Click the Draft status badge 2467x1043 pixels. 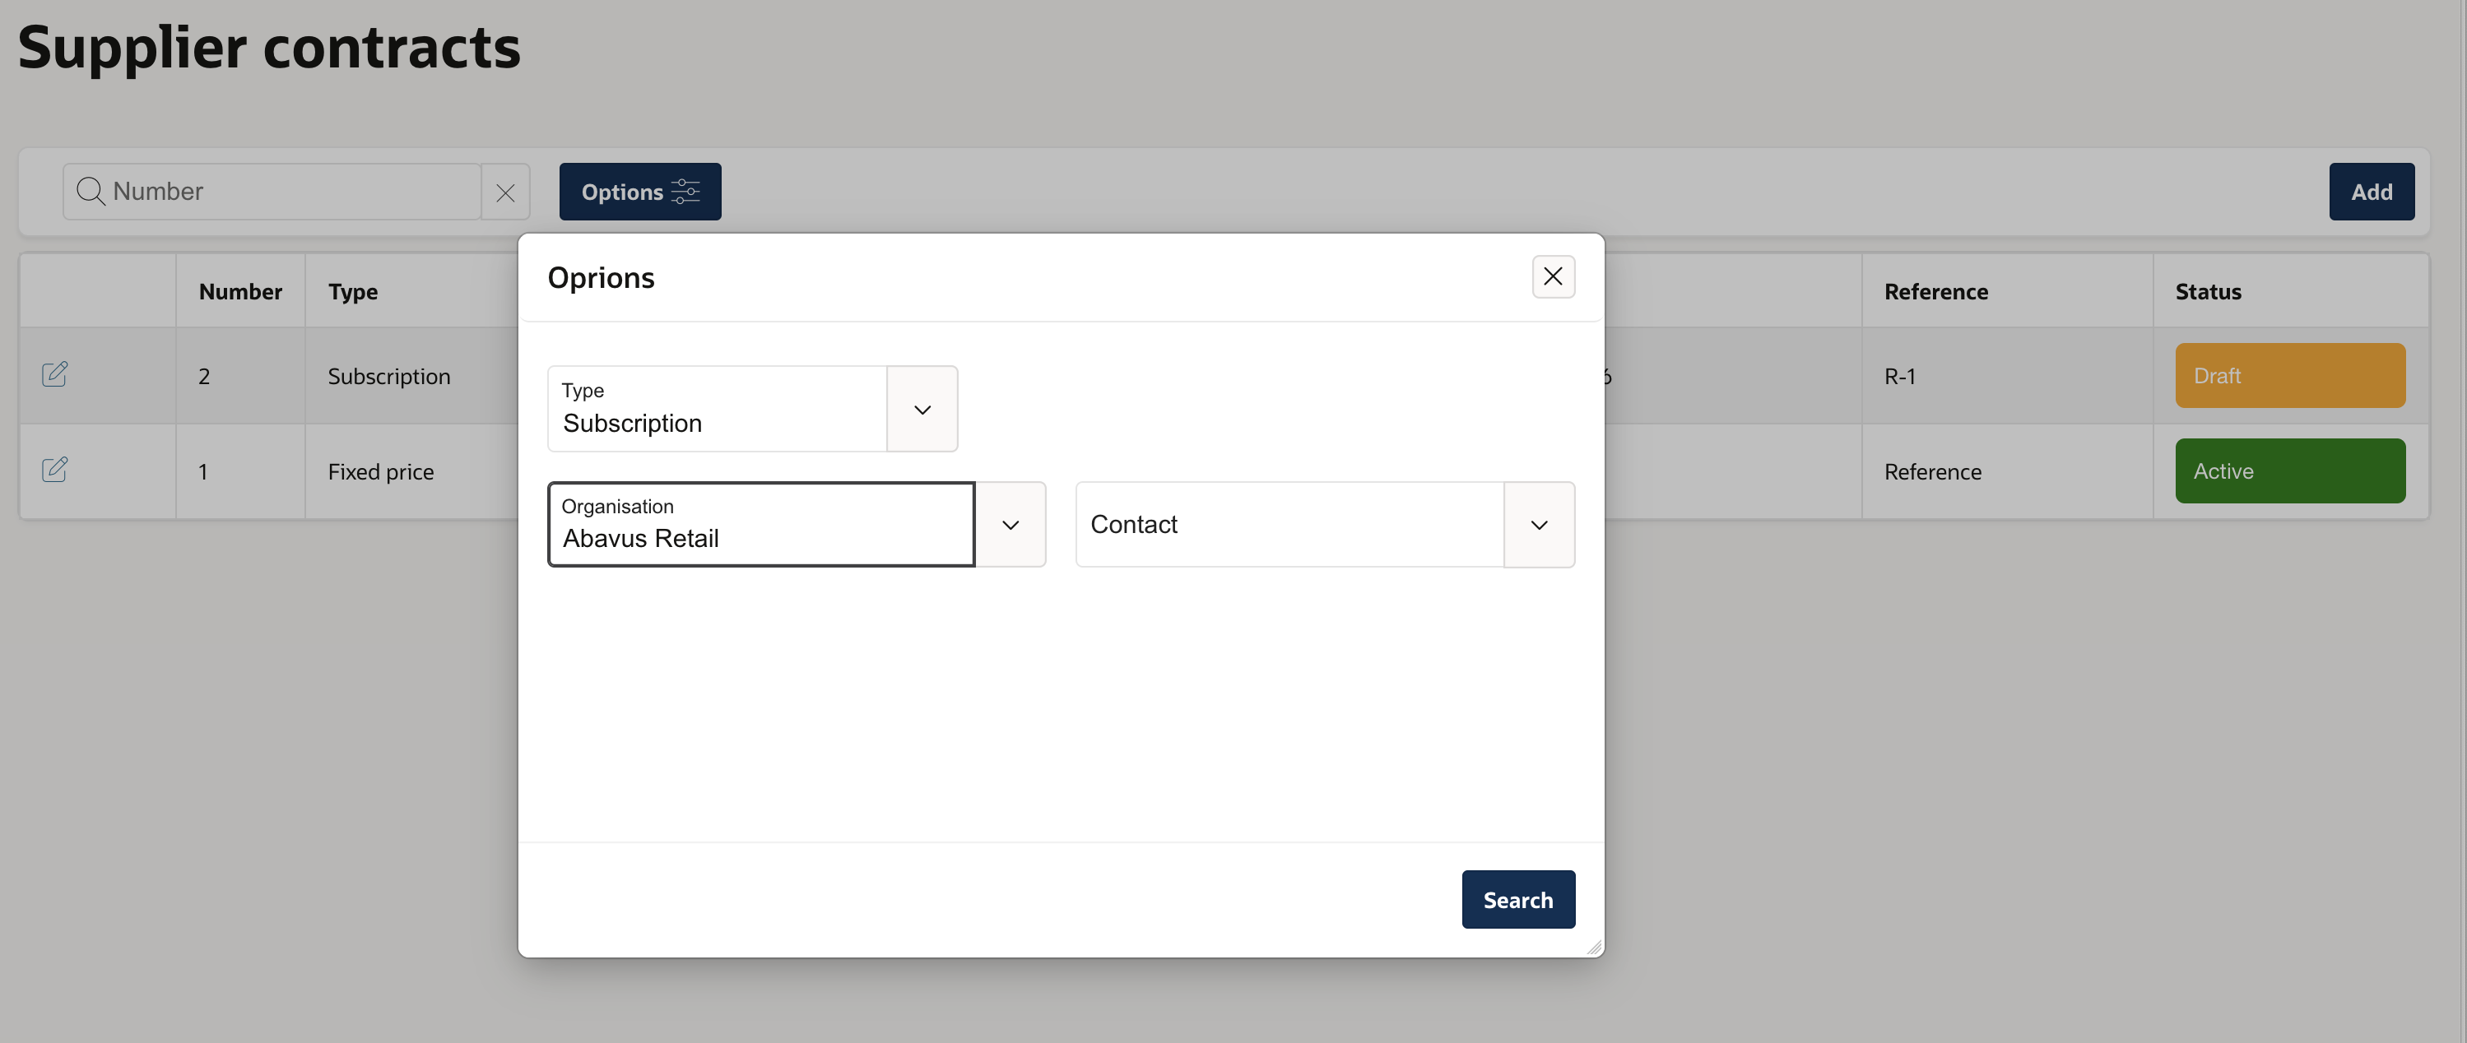pyautogui.click(x=2290, y=375)
